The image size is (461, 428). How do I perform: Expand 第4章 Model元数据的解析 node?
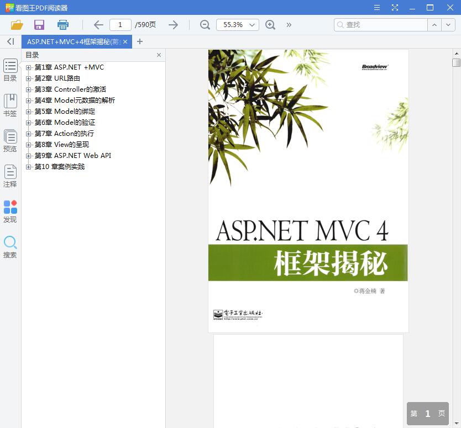click(28, 101)
